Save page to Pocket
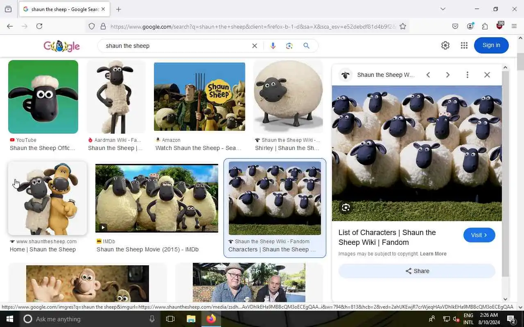The image size is (524, 327). tap(455, 26)
